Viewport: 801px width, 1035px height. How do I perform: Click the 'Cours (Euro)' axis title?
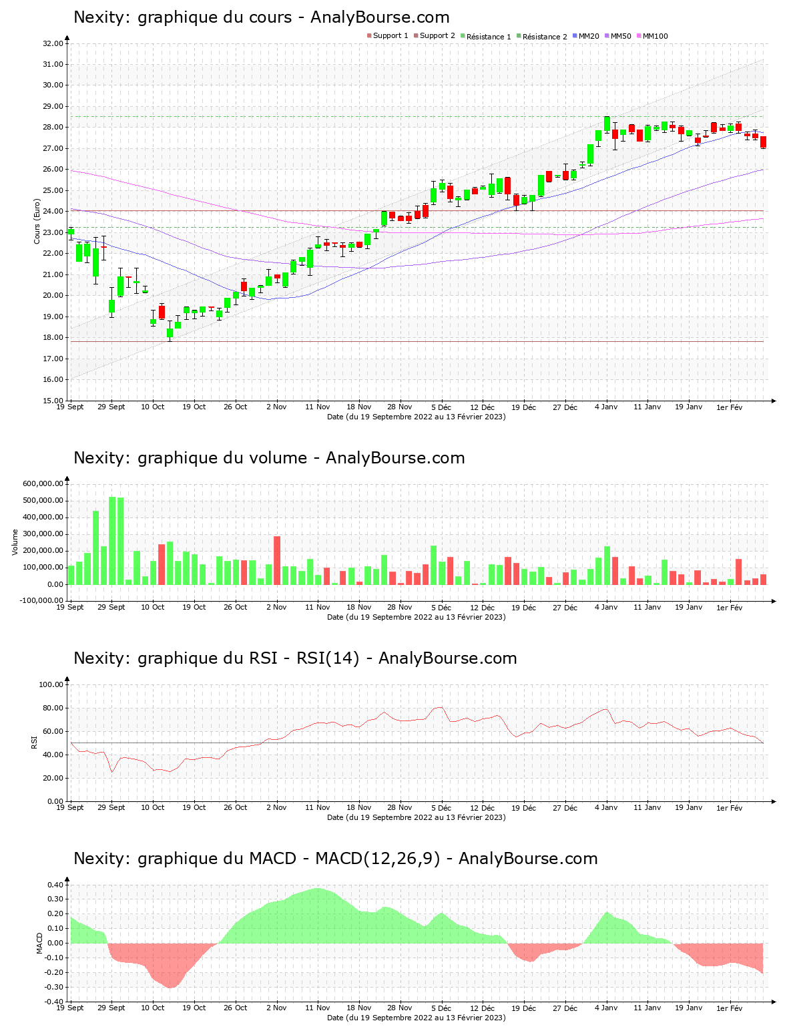(x=37, y=222)
